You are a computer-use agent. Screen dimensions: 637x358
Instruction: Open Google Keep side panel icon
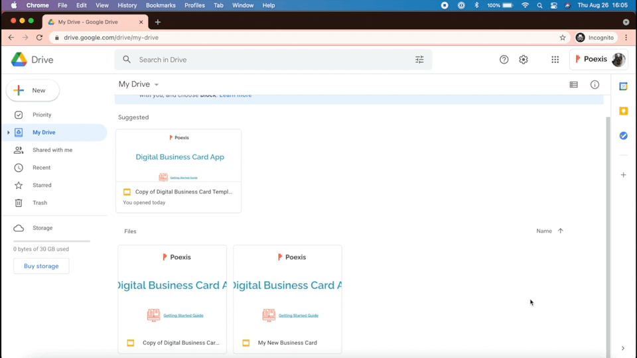pyautogui.click(x=623, y=111)
